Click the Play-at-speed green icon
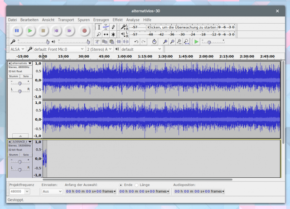 point(196,42)
